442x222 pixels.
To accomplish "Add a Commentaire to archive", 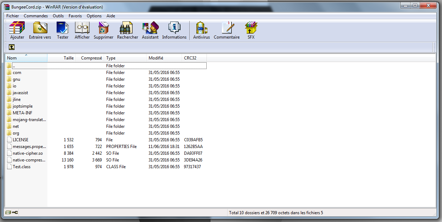I will (226, 30).
